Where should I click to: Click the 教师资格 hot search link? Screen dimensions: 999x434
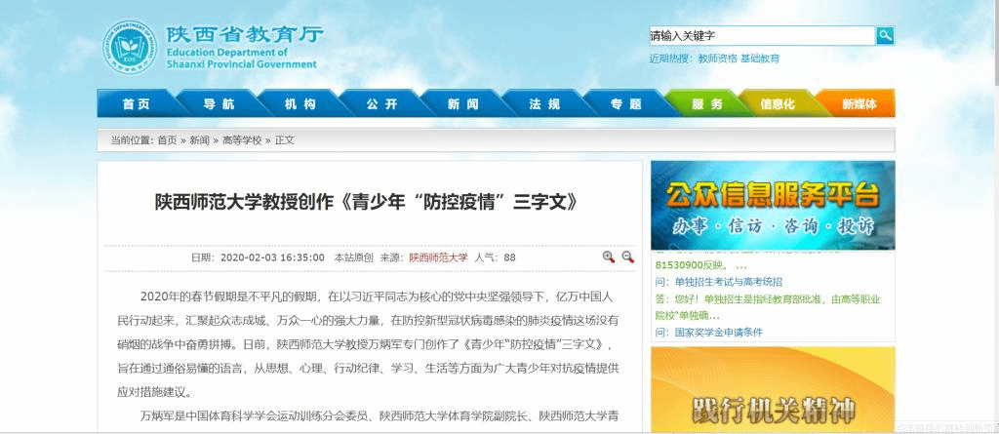717,59
